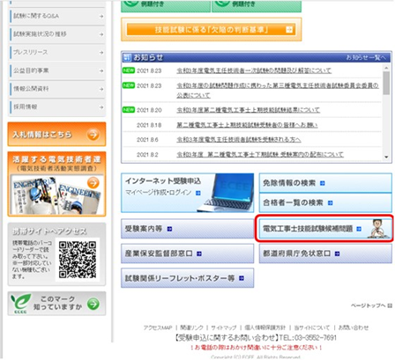The height and width of the screenshot is (360, 395).
Task: Click arrow on プレスリリース row
Action: click(101, 53)
